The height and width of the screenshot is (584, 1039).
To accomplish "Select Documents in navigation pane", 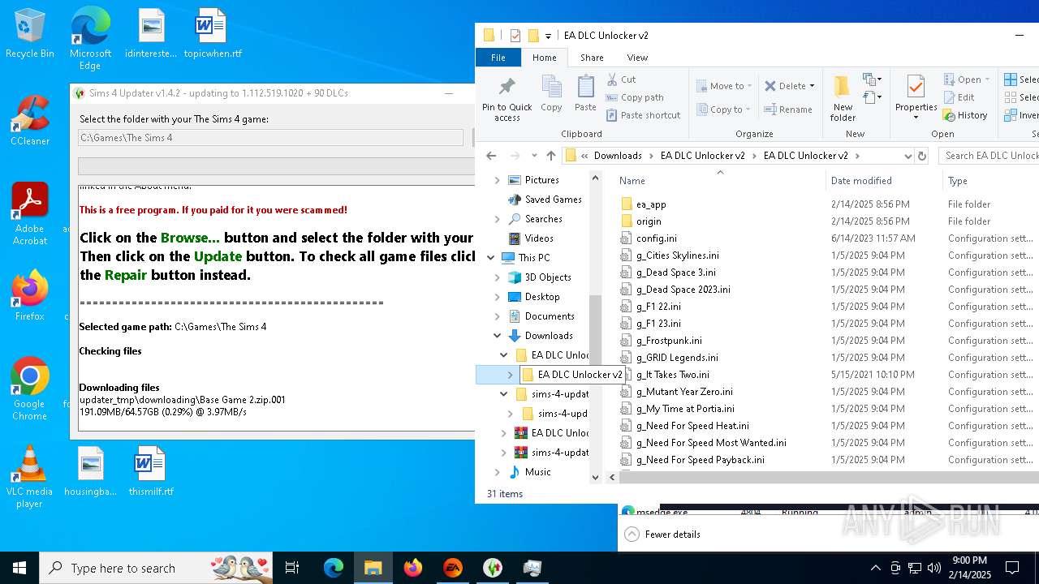I will [550, 316].
